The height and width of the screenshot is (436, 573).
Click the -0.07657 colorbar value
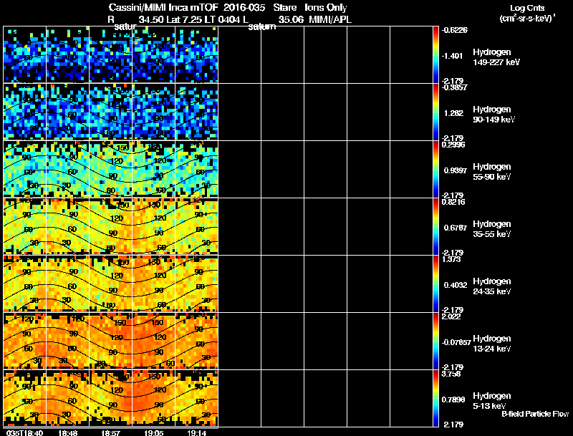tap(456, 342)
